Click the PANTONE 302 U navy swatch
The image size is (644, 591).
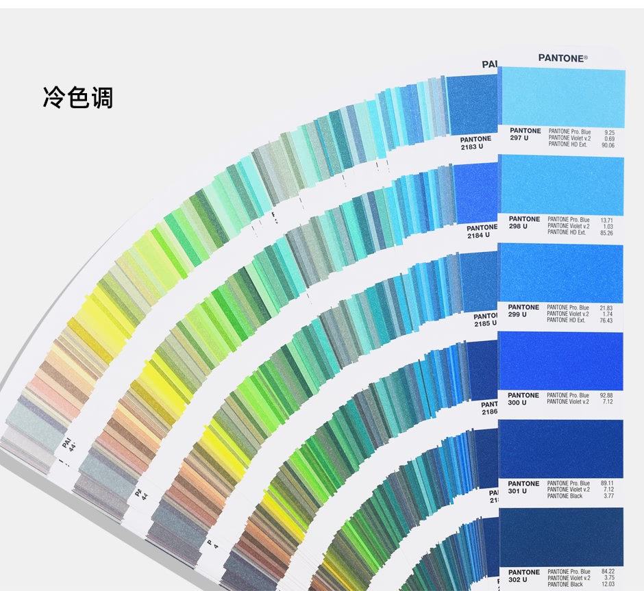pyautogui.click(x=562, y=537)
